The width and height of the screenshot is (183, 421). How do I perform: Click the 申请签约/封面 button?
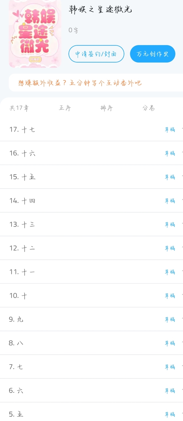96,54
